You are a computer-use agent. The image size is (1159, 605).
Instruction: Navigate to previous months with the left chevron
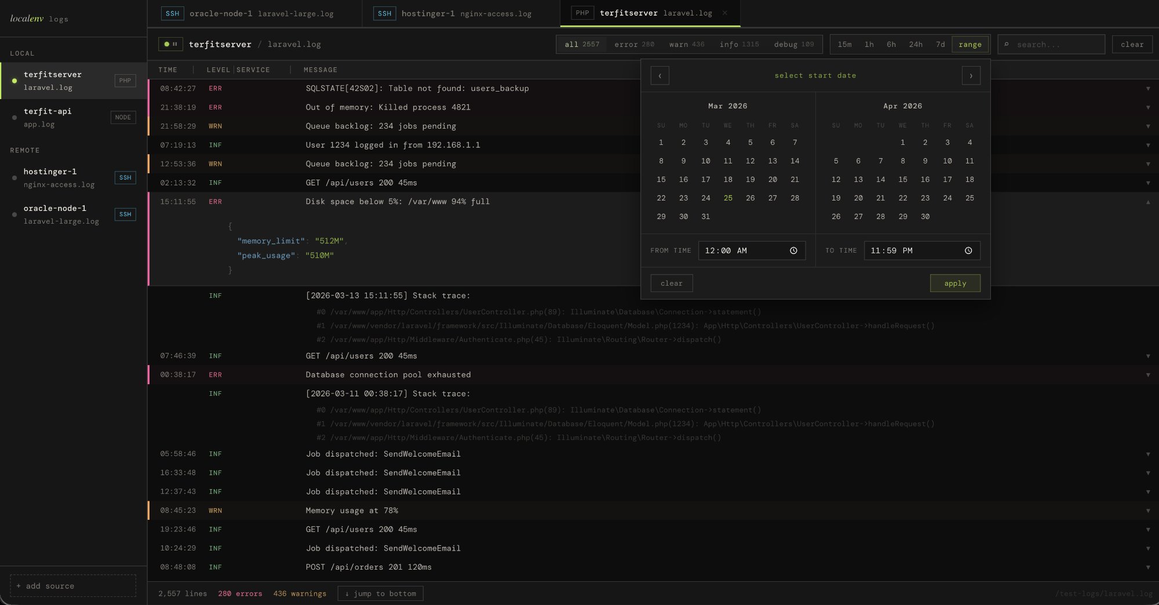pos(660,75)
